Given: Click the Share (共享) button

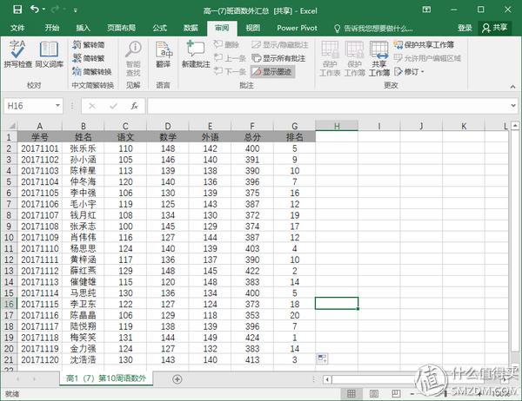Looking at the screenshot, I should (495, 28).
